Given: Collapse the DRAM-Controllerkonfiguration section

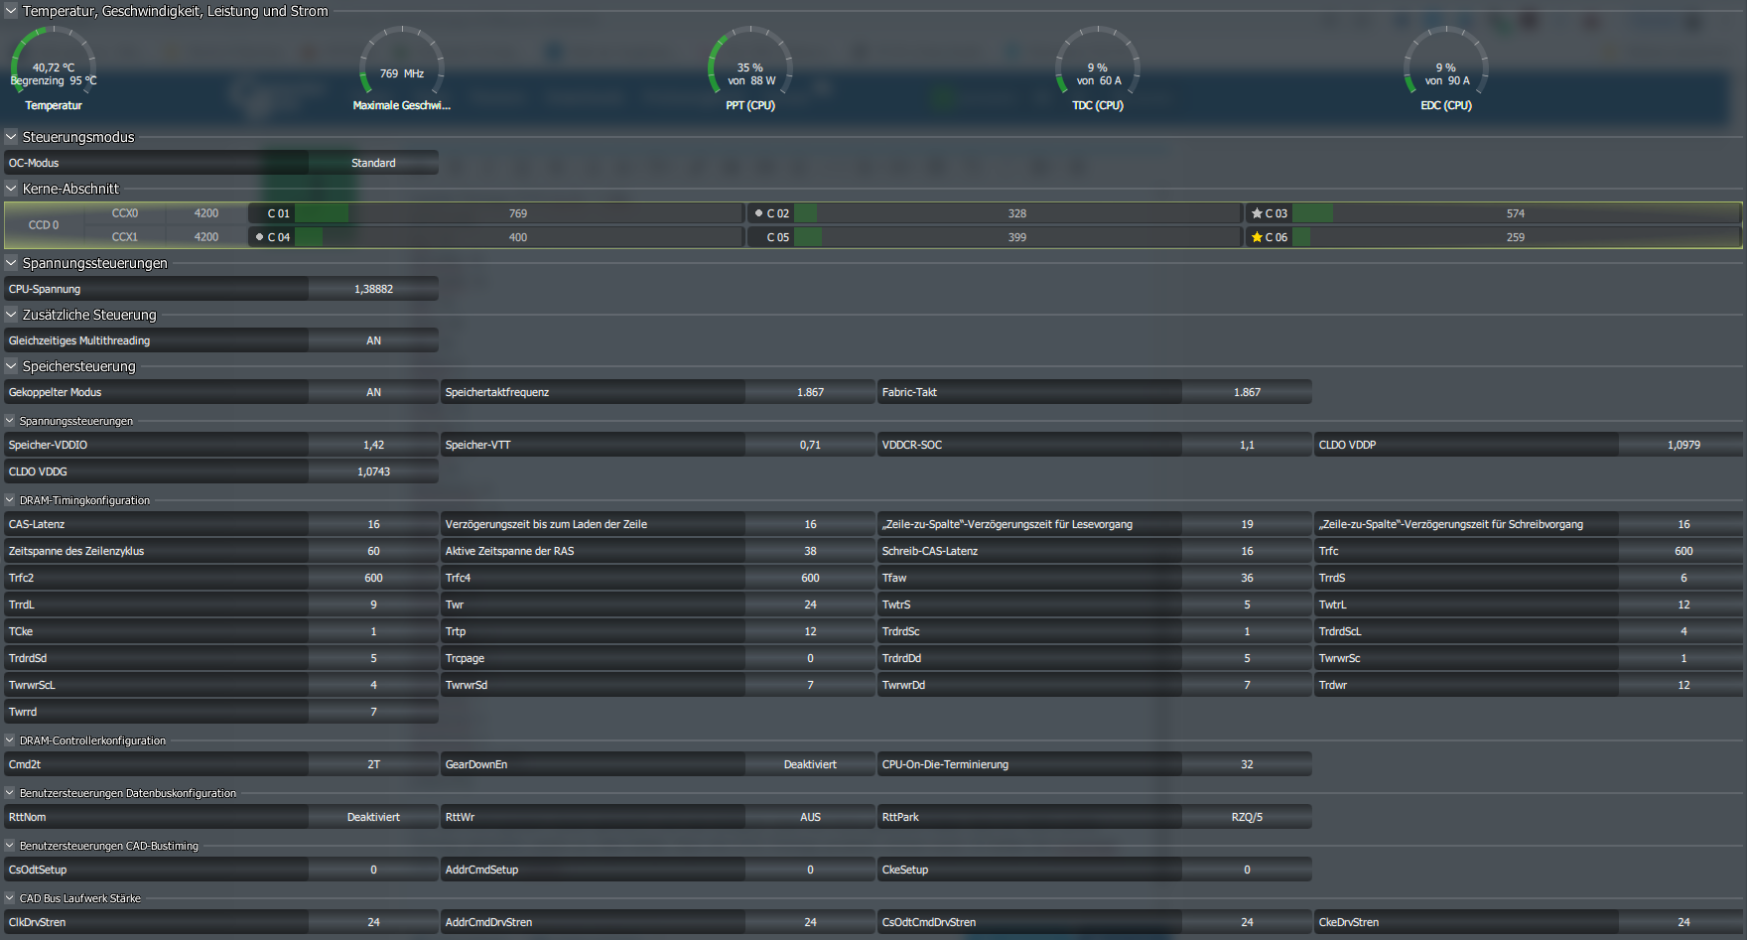Looking at the screenshot, I should [x=10, y=740].
